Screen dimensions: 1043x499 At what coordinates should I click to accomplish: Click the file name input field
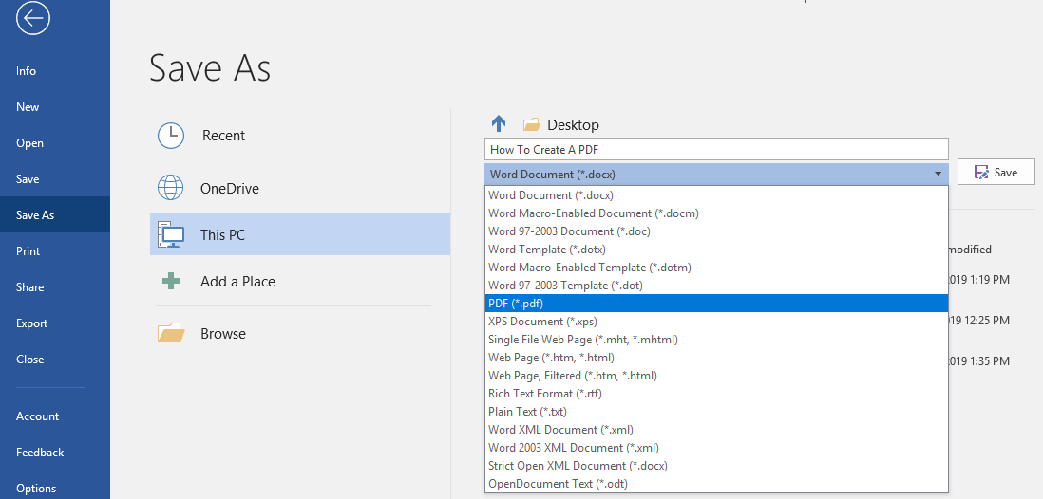click(716, 150)
